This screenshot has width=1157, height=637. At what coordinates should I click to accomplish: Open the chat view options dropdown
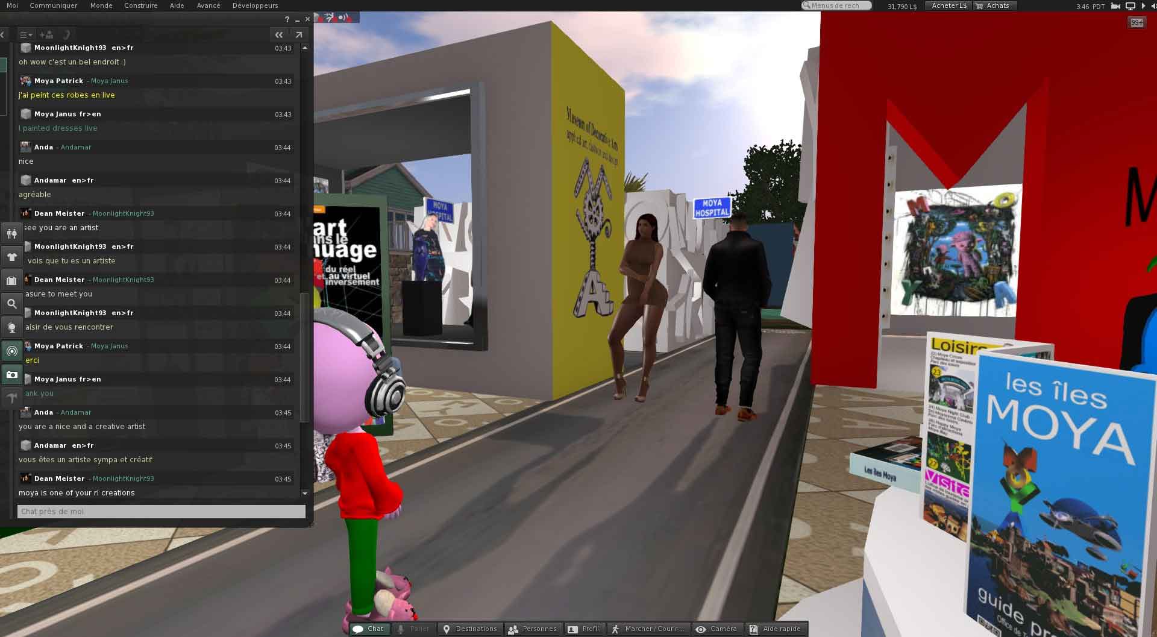click(x=26, y=35)
